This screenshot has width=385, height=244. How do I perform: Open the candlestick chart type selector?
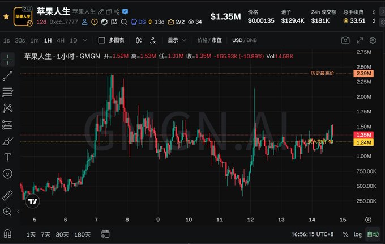(139, 40)
